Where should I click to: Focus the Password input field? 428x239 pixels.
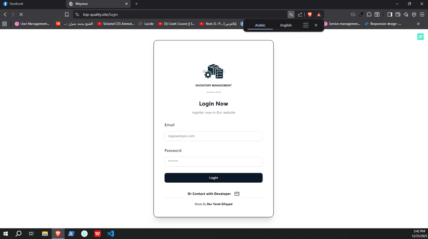(214, 161)
